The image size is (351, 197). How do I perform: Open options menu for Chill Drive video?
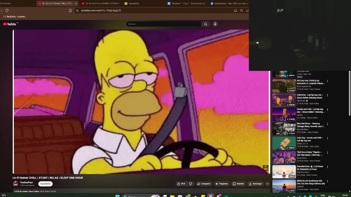[x=327, y=95]
